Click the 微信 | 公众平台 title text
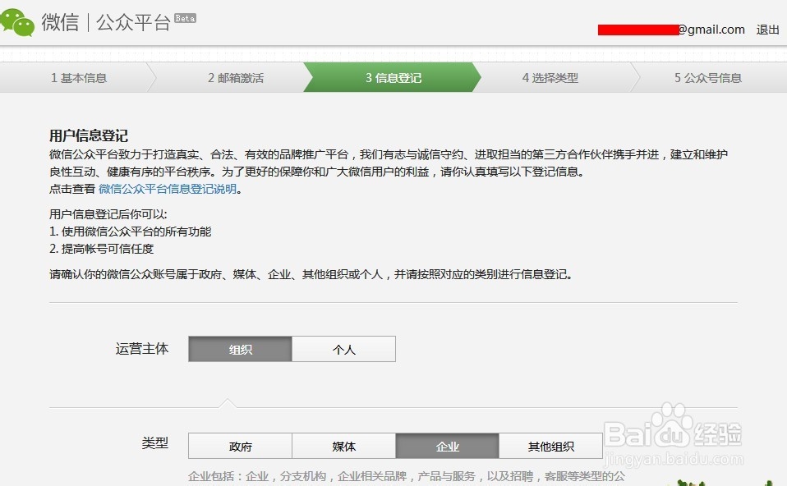This screenshot has height=486, width=787. 107,22
